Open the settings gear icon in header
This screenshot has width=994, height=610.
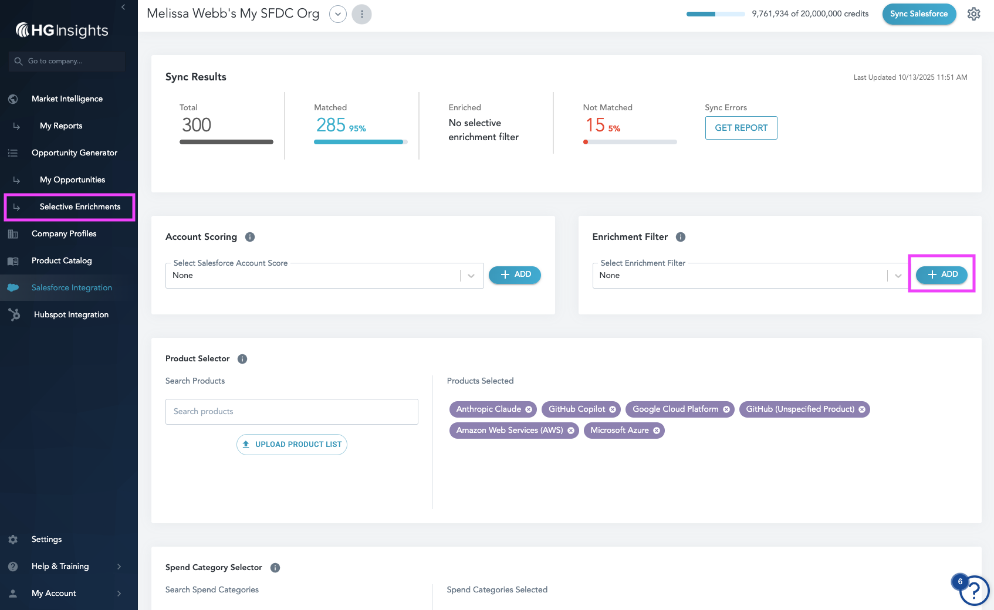[973, 13]
